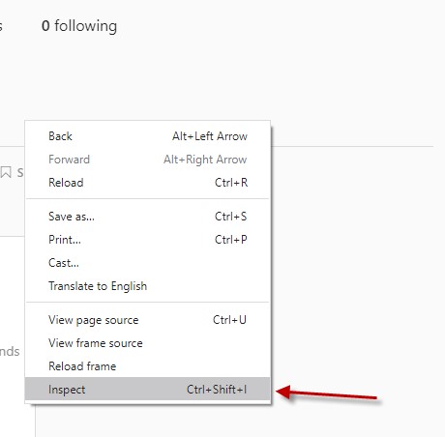Image resolution: width=445 pixels, height=437 pixels.
Task: Choose Reload frame option
Action: 147,366
